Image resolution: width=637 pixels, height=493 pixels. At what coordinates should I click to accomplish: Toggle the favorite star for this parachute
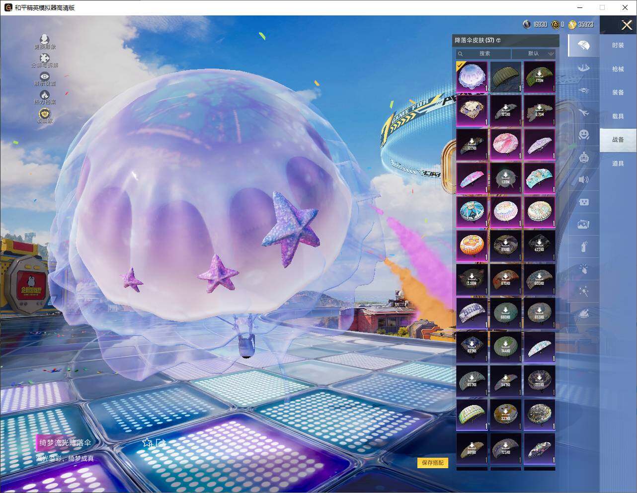pyautogui.click(x=147, y=442)
